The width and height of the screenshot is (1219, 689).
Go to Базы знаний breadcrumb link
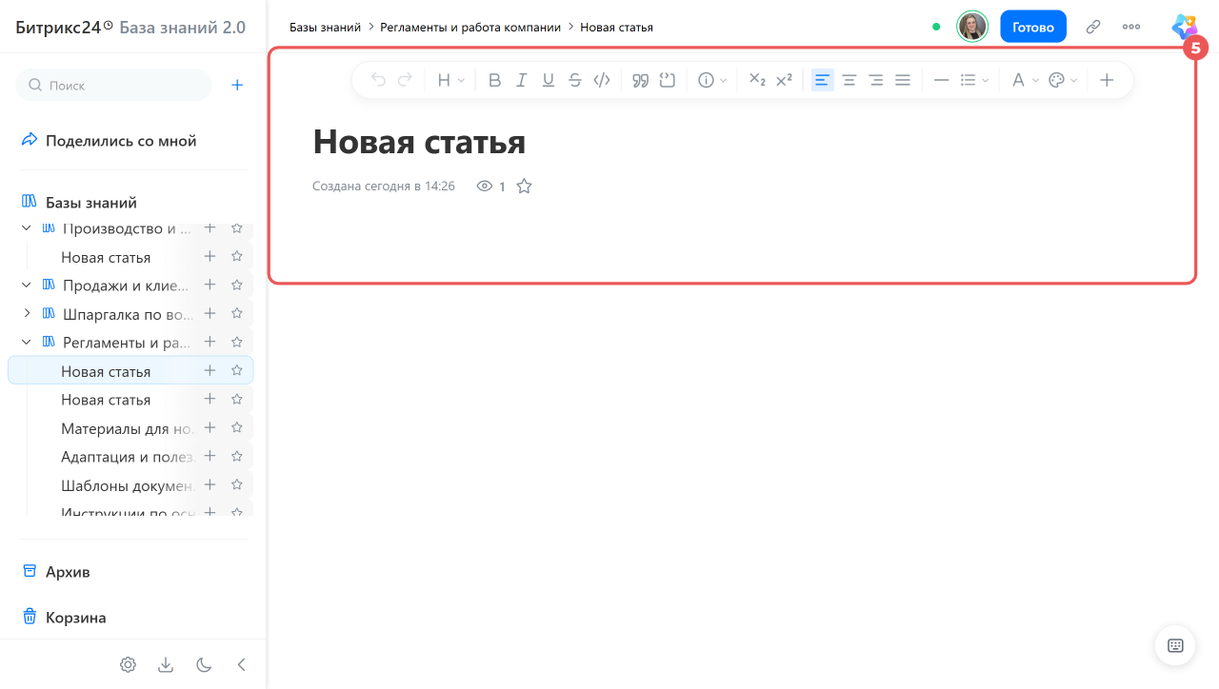click(325, 27)
